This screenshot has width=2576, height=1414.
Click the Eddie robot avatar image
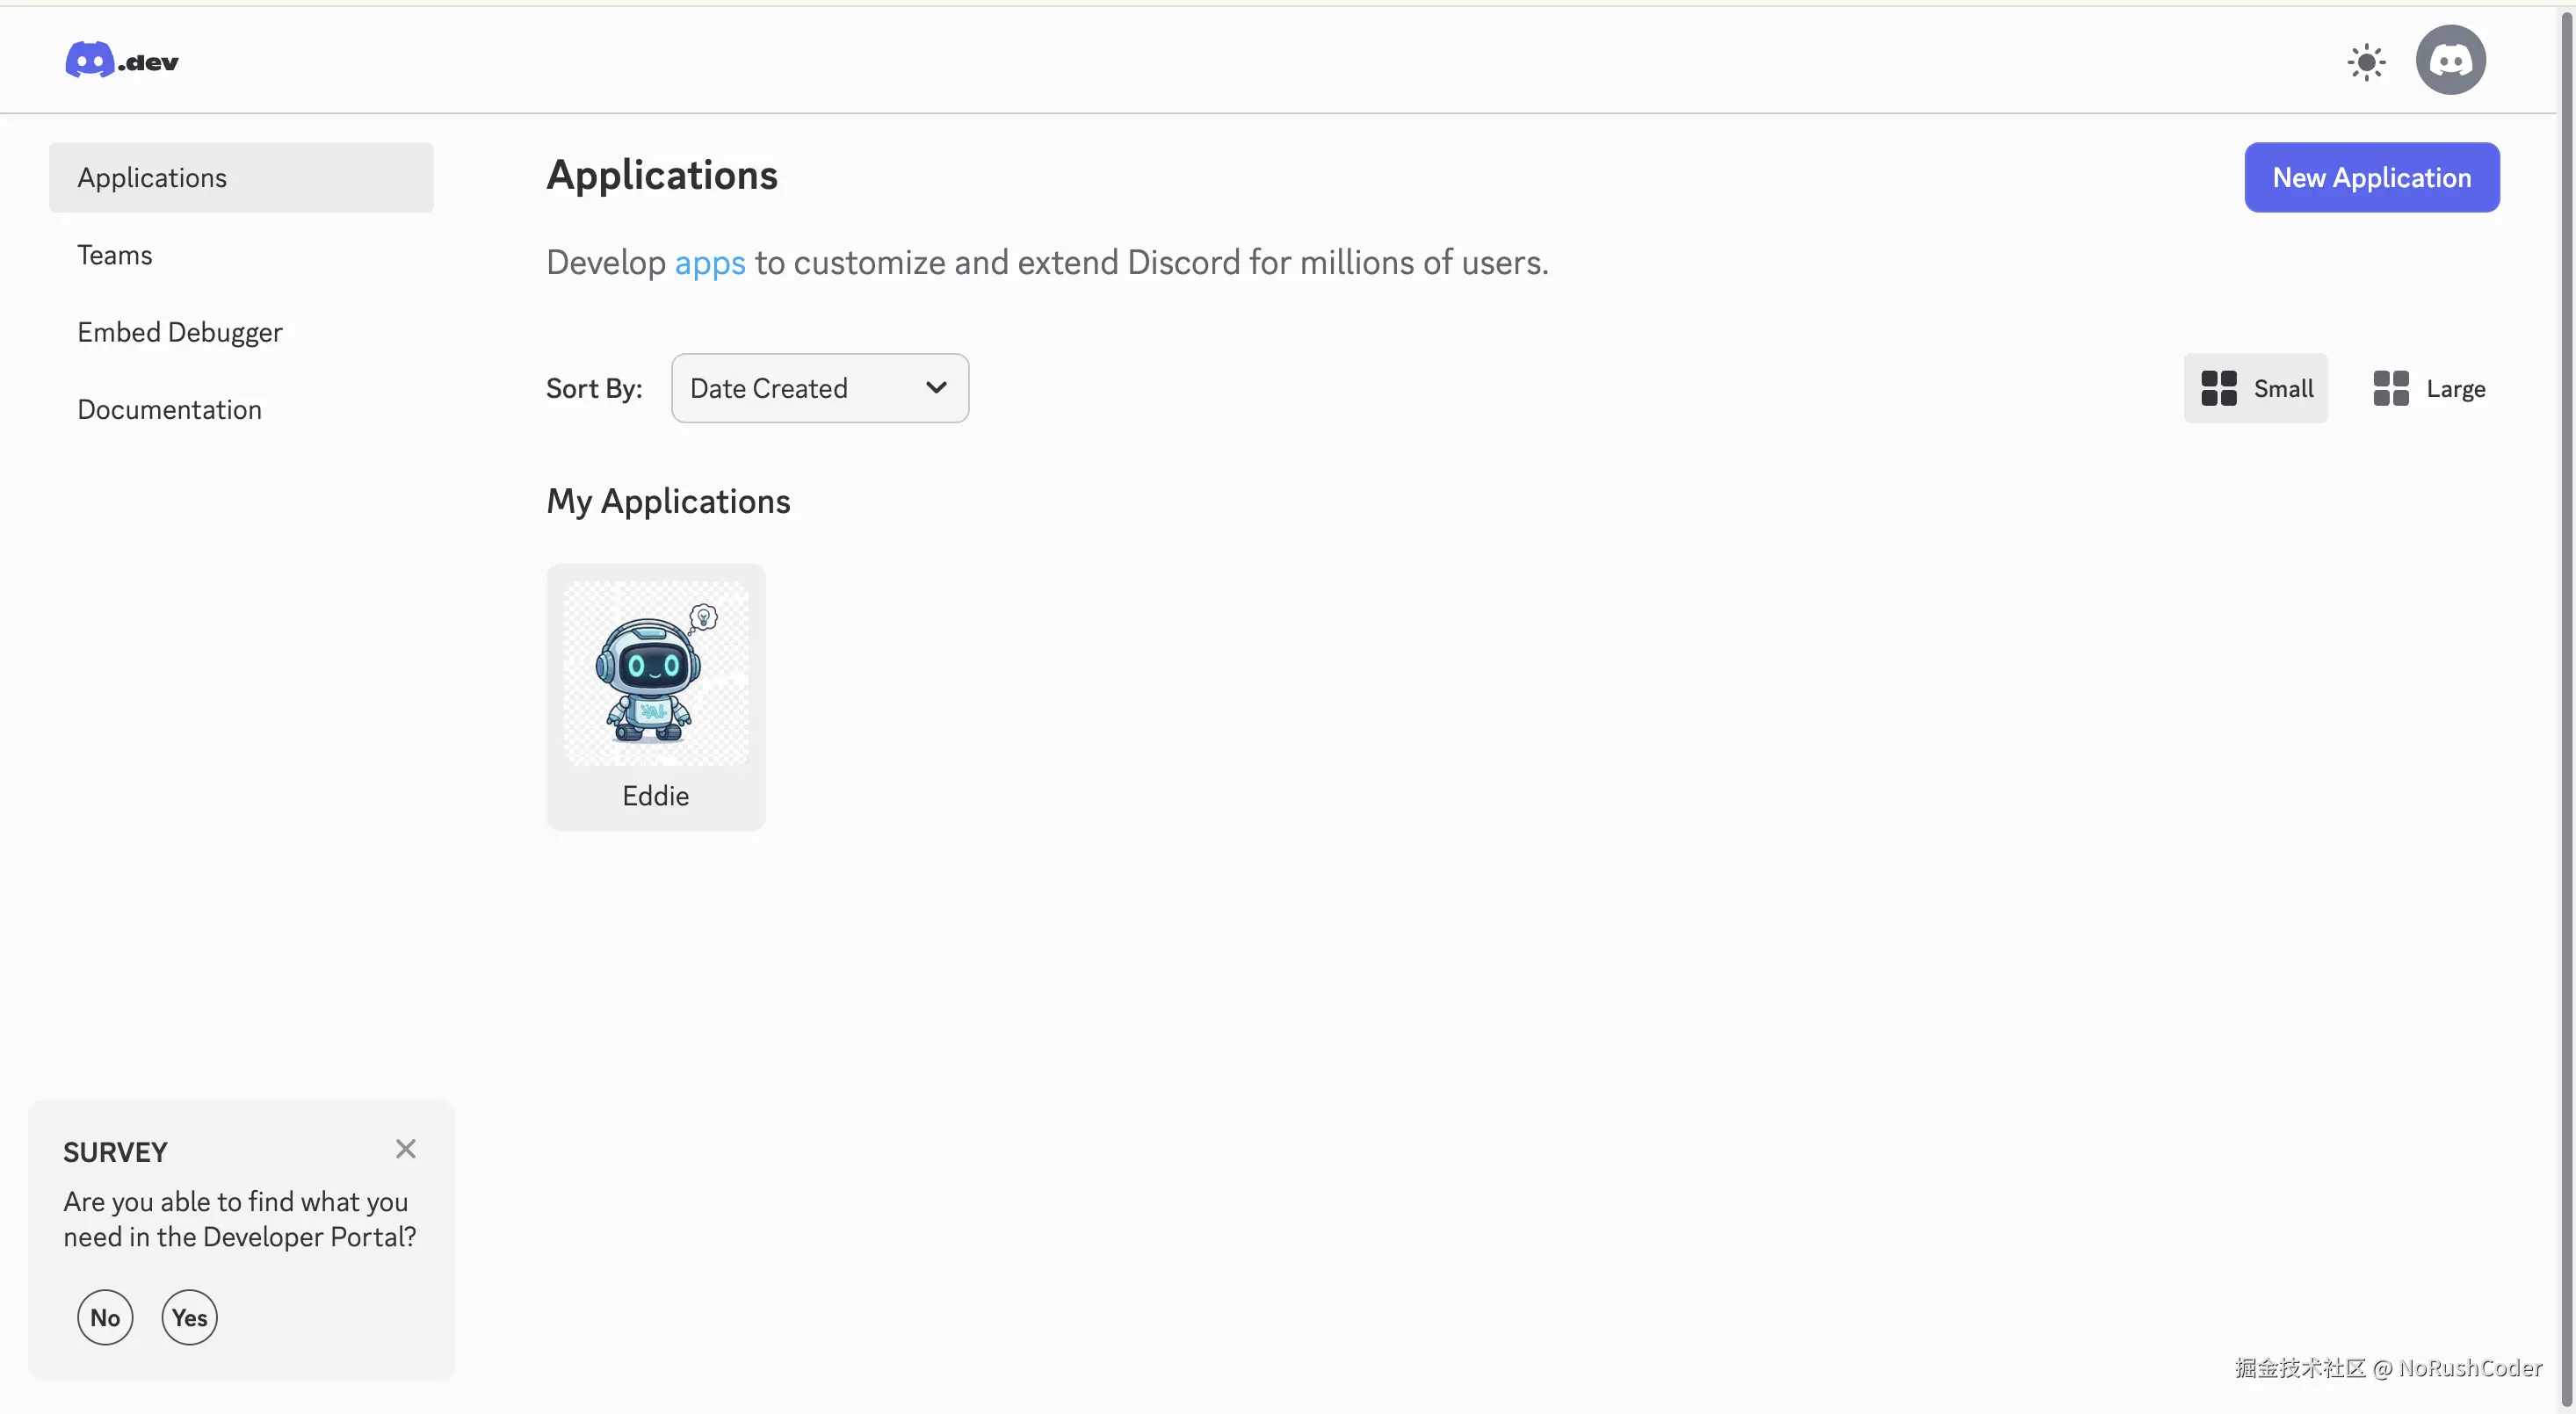click(655, 674)
